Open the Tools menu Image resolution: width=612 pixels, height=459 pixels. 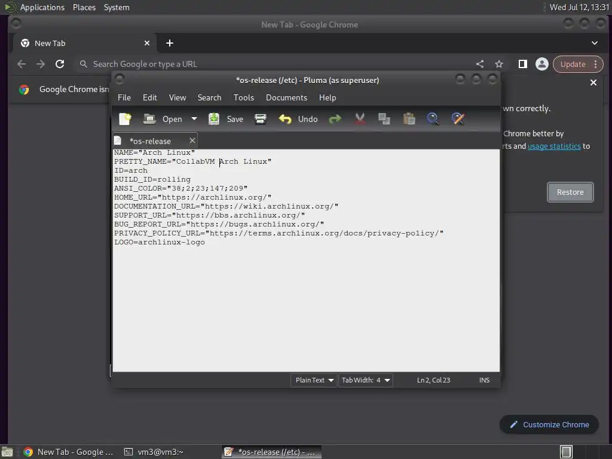(244, 97)
